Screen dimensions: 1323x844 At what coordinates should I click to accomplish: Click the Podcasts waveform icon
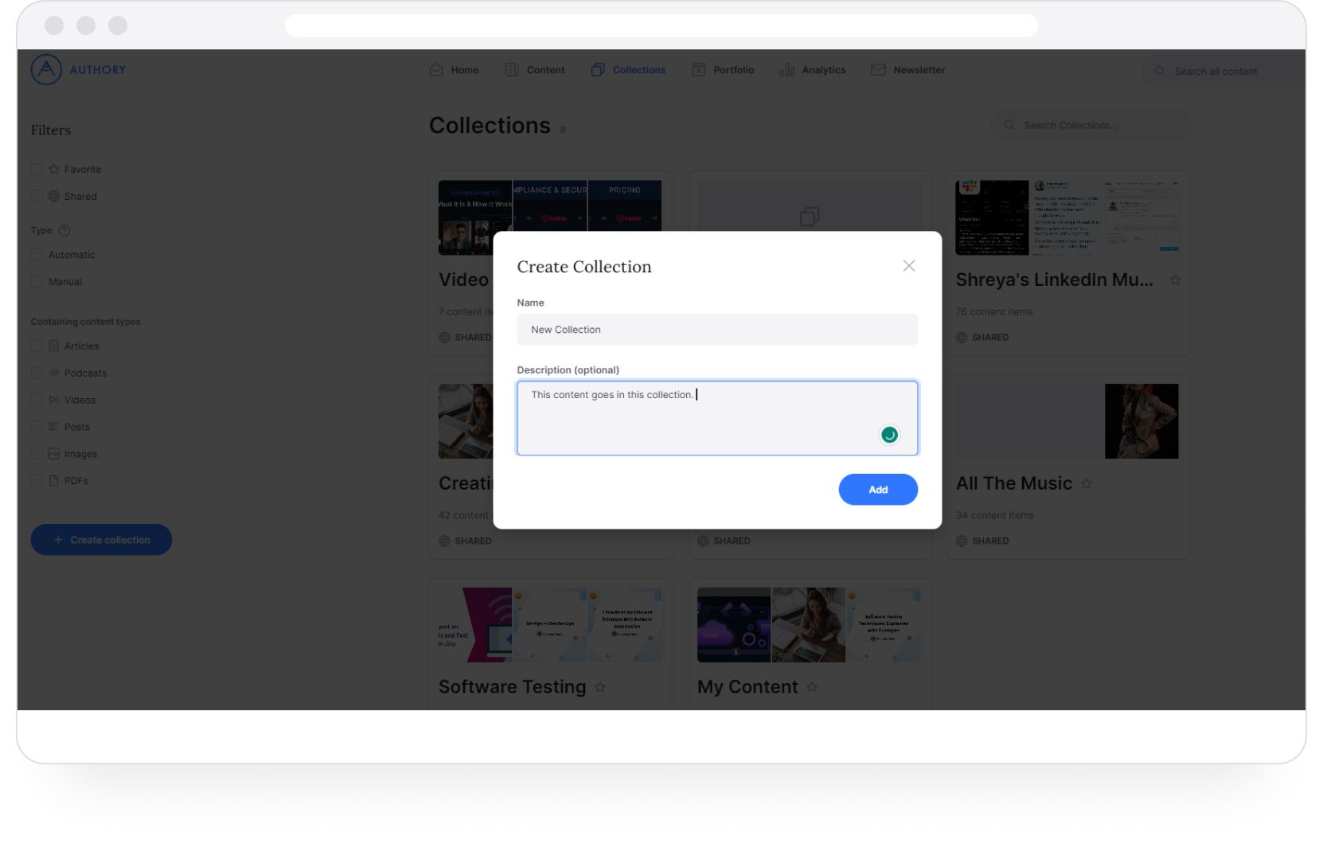pos(54,373)
